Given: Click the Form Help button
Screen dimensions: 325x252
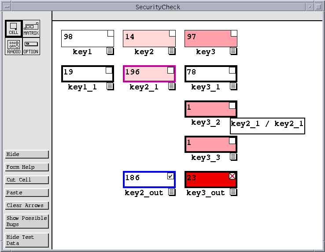Looking at the screenshot, I should click(26, 167).
